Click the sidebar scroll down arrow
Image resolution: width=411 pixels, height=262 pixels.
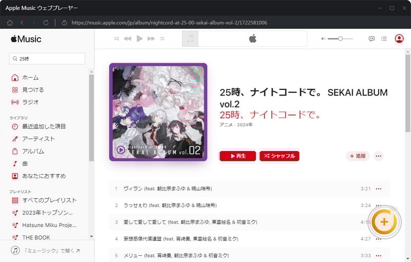point(91,236)
